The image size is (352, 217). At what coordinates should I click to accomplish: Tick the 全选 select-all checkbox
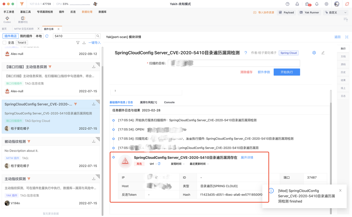click(4, 43)
